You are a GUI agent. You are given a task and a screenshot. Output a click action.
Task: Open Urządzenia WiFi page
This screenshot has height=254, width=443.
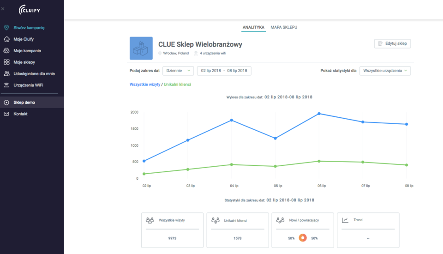click(x=28, y=85)
